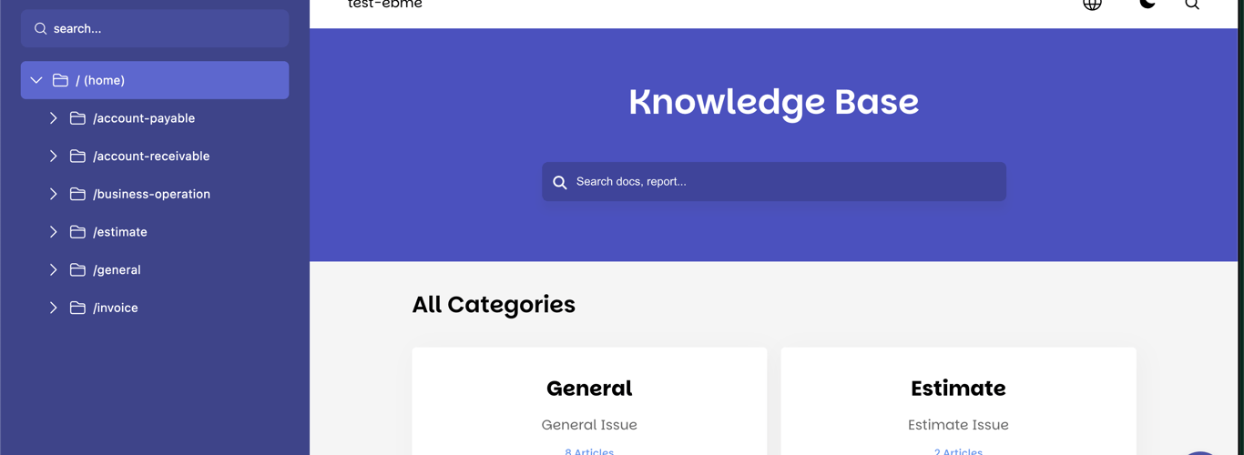Click the home folder icon
Screen dimensions: 1244x455
[61, 80]
